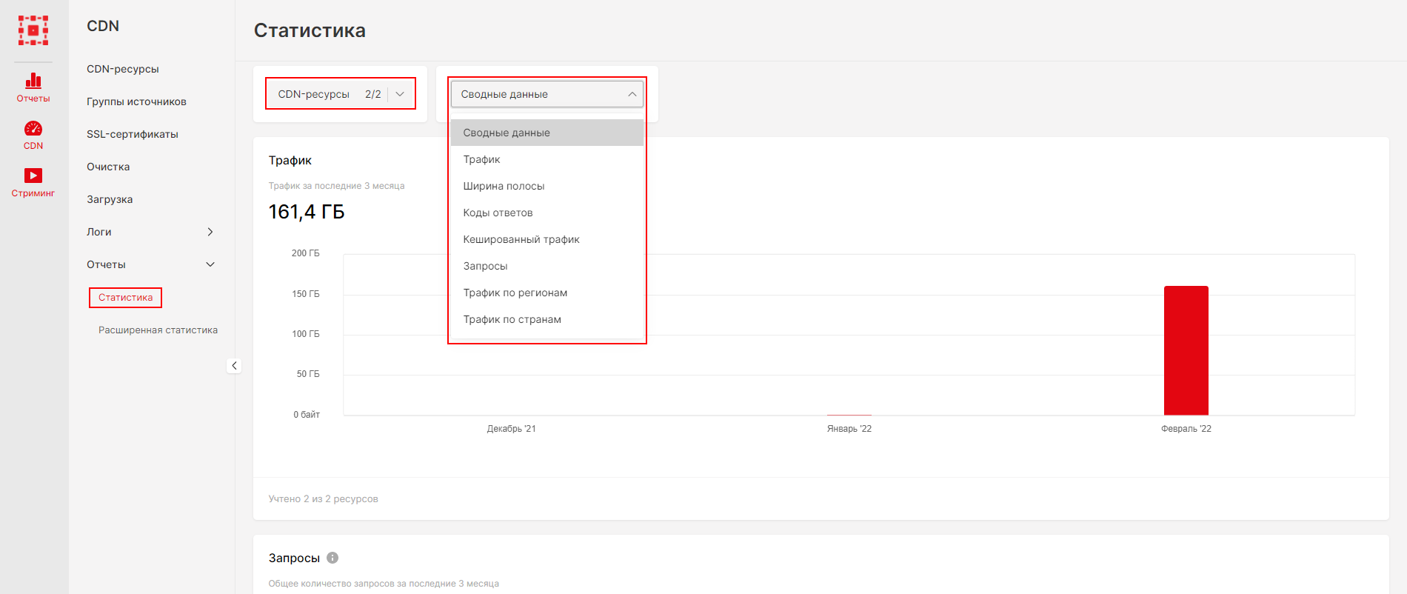
Task: Select Трафик по странам option
Action: (512, 319)
